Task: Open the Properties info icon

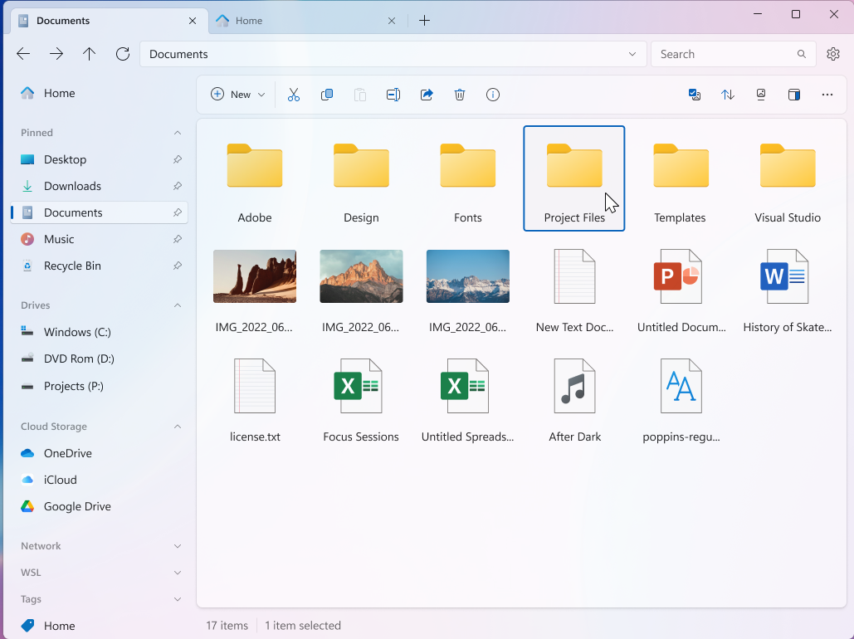Action: [x=493, y=95]
